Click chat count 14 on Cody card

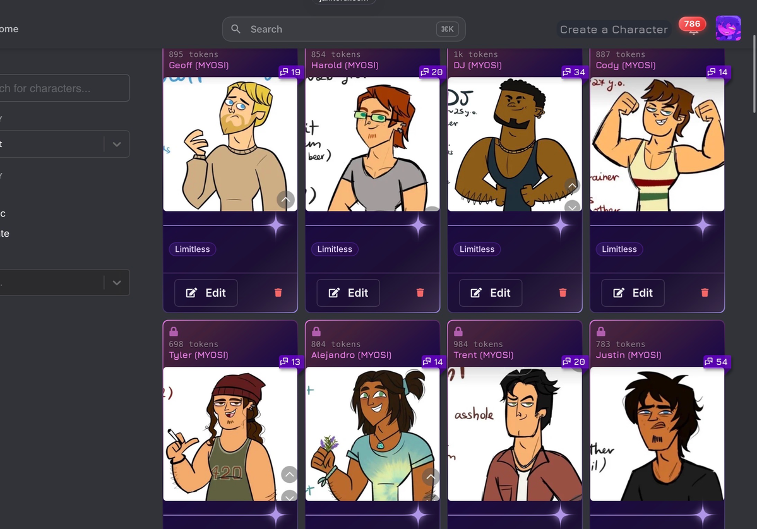(718, 72)
